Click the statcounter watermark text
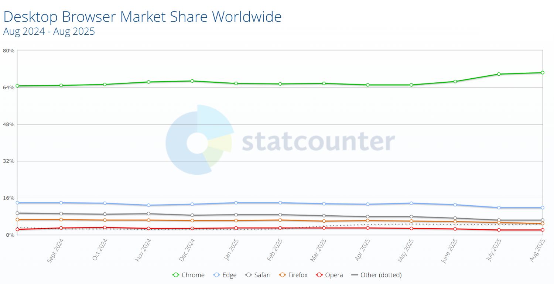The image size is (554, 284). click(x=318, y=142)
